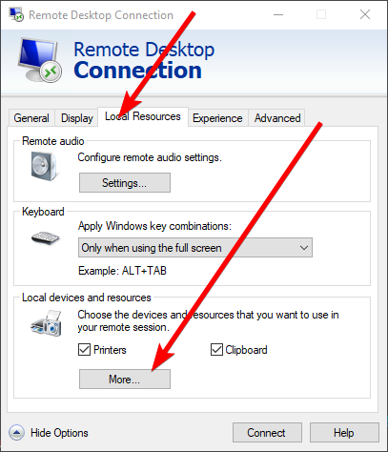Image resolution: width=388 pixels, height=452 pixels.
Task: Collapse the dialog with Hide Options
Action: click(59, 433)
